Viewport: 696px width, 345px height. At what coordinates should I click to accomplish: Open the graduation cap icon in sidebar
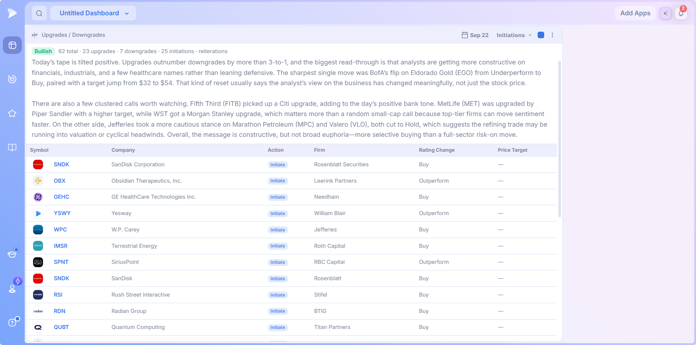tap(12, 254)
